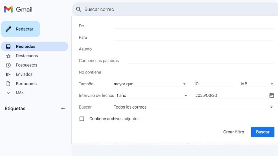The width and height of the screenshot is (278, 156).
Task: Click the Contiene las palabras field
Action: click(x=201, y=61)
